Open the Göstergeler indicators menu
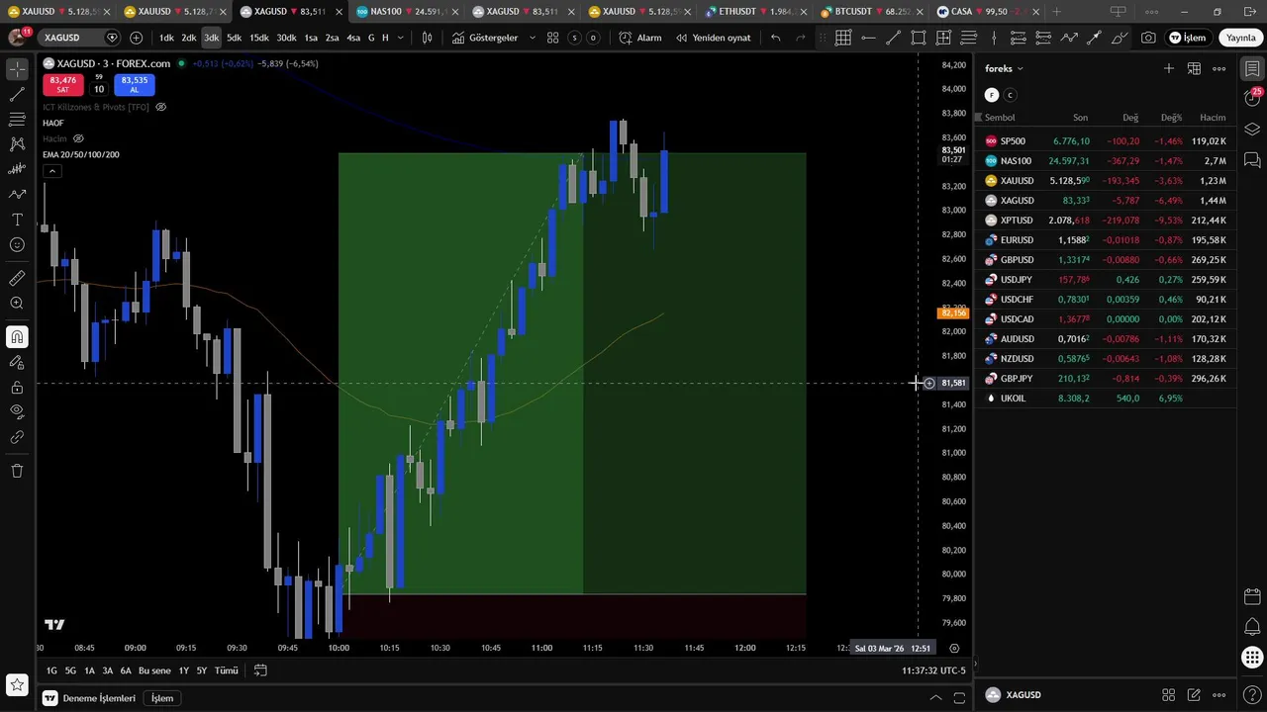 [486, 38]
